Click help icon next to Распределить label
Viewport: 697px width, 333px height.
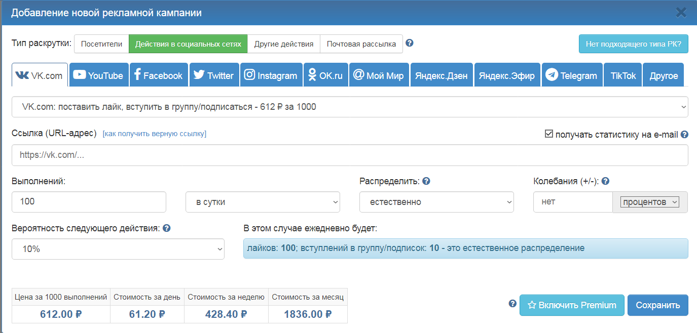426,181
